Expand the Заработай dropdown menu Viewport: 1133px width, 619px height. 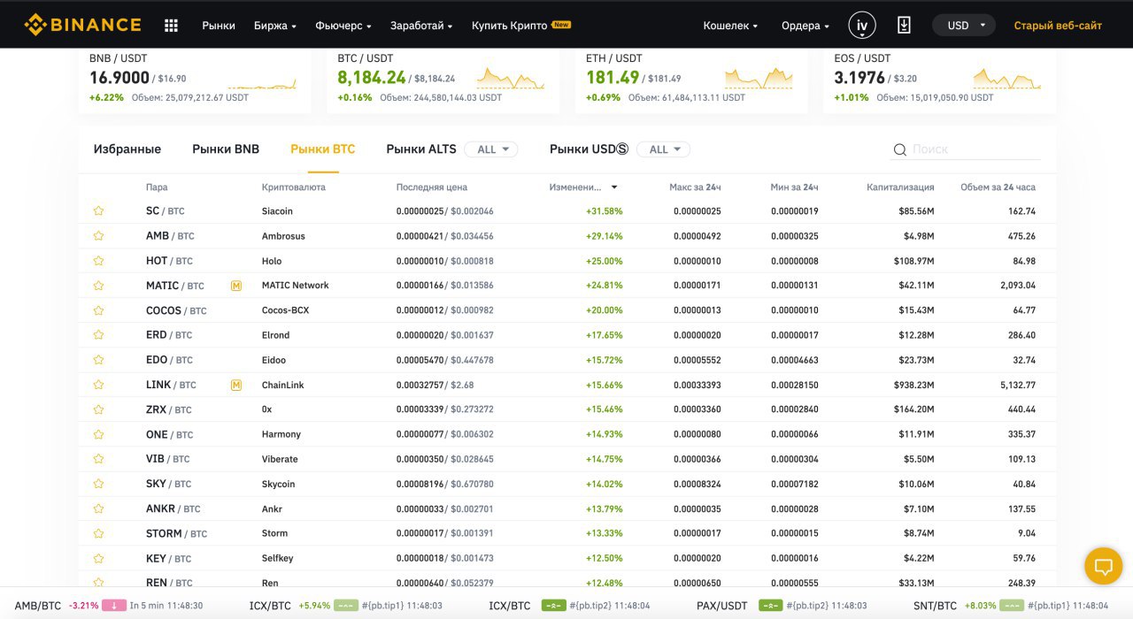coord(421,26)
